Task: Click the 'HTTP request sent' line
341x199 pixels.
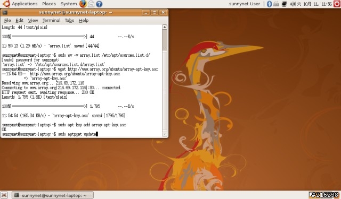Action: click(48, 92)
